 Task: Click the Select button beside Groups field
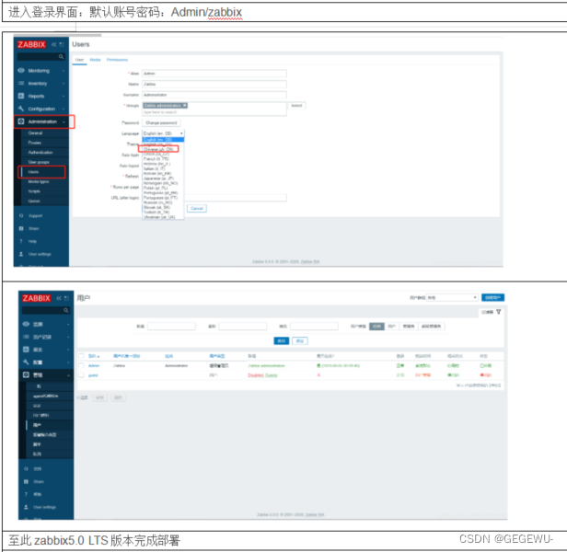(296, 106)
